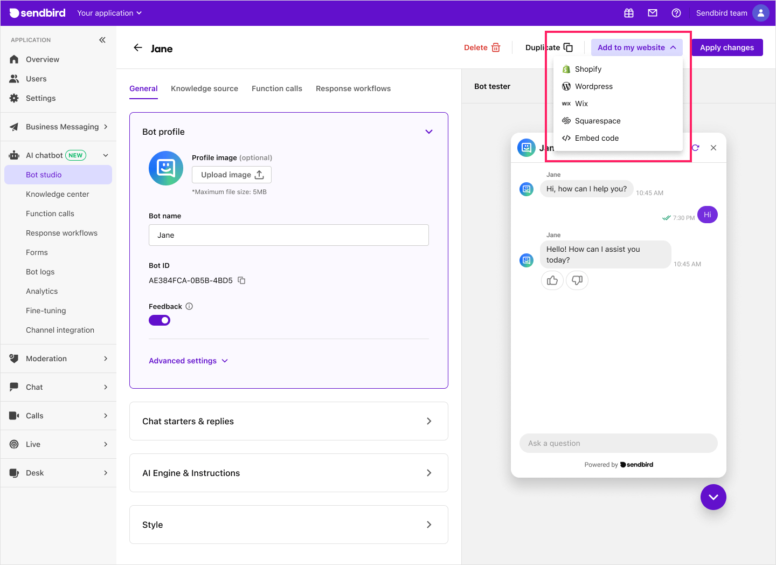Show the Feedback info tooltip icon
Image resolution: width=776 pixels, height=565 pixels.
click(x=189, y=306)
